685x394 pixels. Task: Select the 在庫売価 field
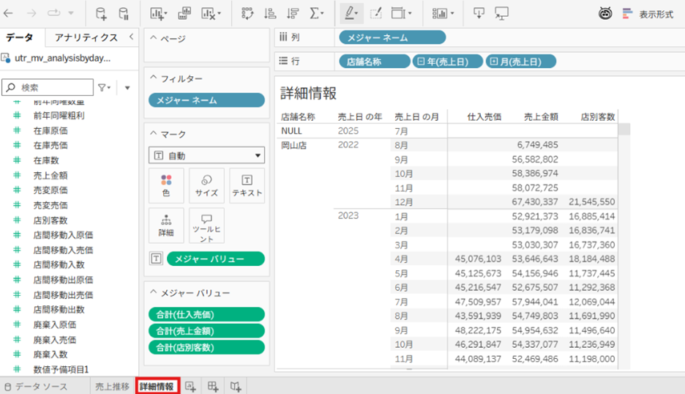tap(50, 145)
